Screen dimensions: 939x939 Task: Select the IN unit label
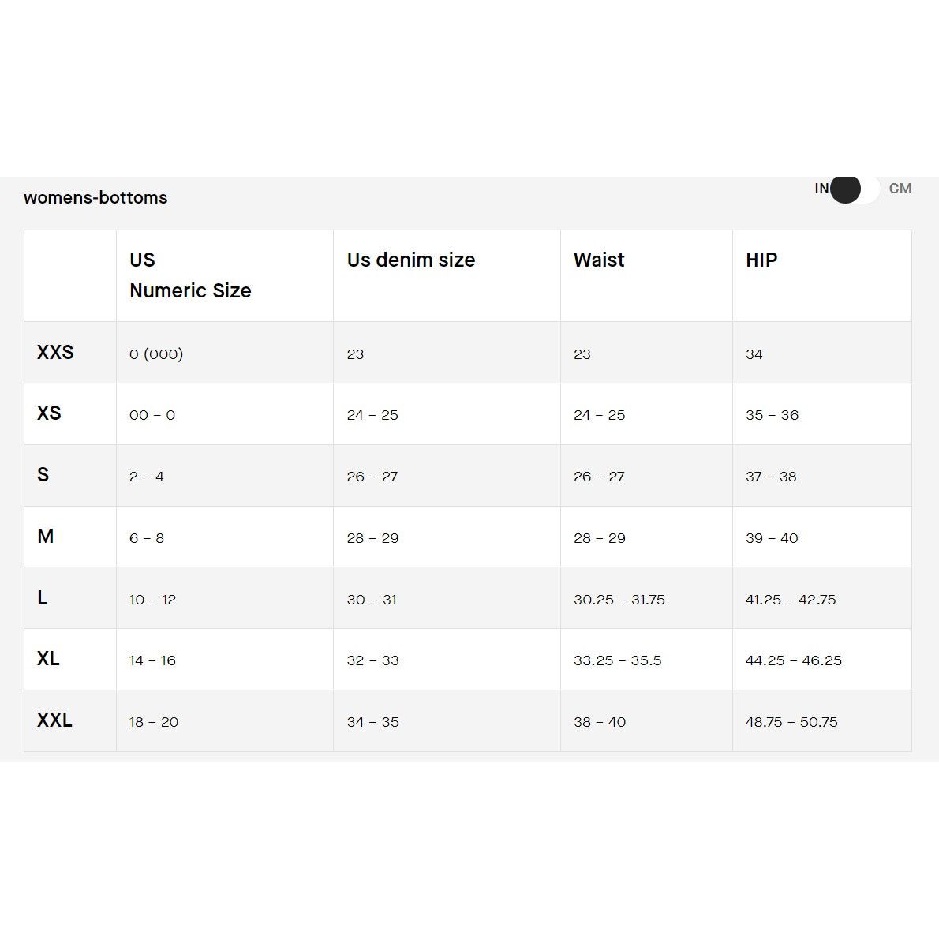(821, 188)
